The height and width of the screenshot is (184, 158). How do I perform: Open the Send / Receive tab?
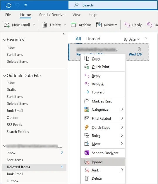[52, 15]
